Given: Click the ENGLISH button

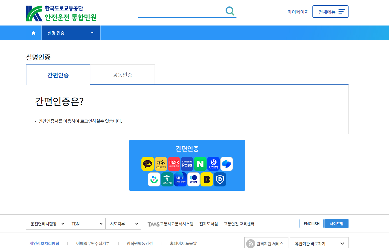Looking at the screenshot, I should tap(312, 224).
